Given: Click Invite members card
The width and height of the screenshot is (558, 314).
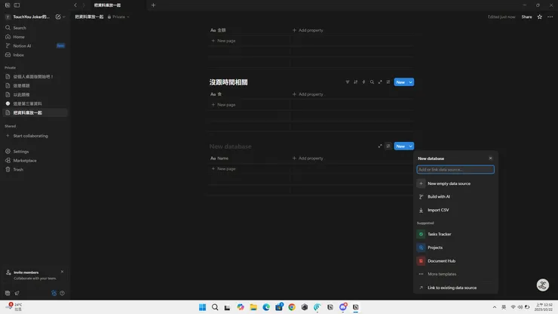Looking at the screenshot, I should [34, 276].
